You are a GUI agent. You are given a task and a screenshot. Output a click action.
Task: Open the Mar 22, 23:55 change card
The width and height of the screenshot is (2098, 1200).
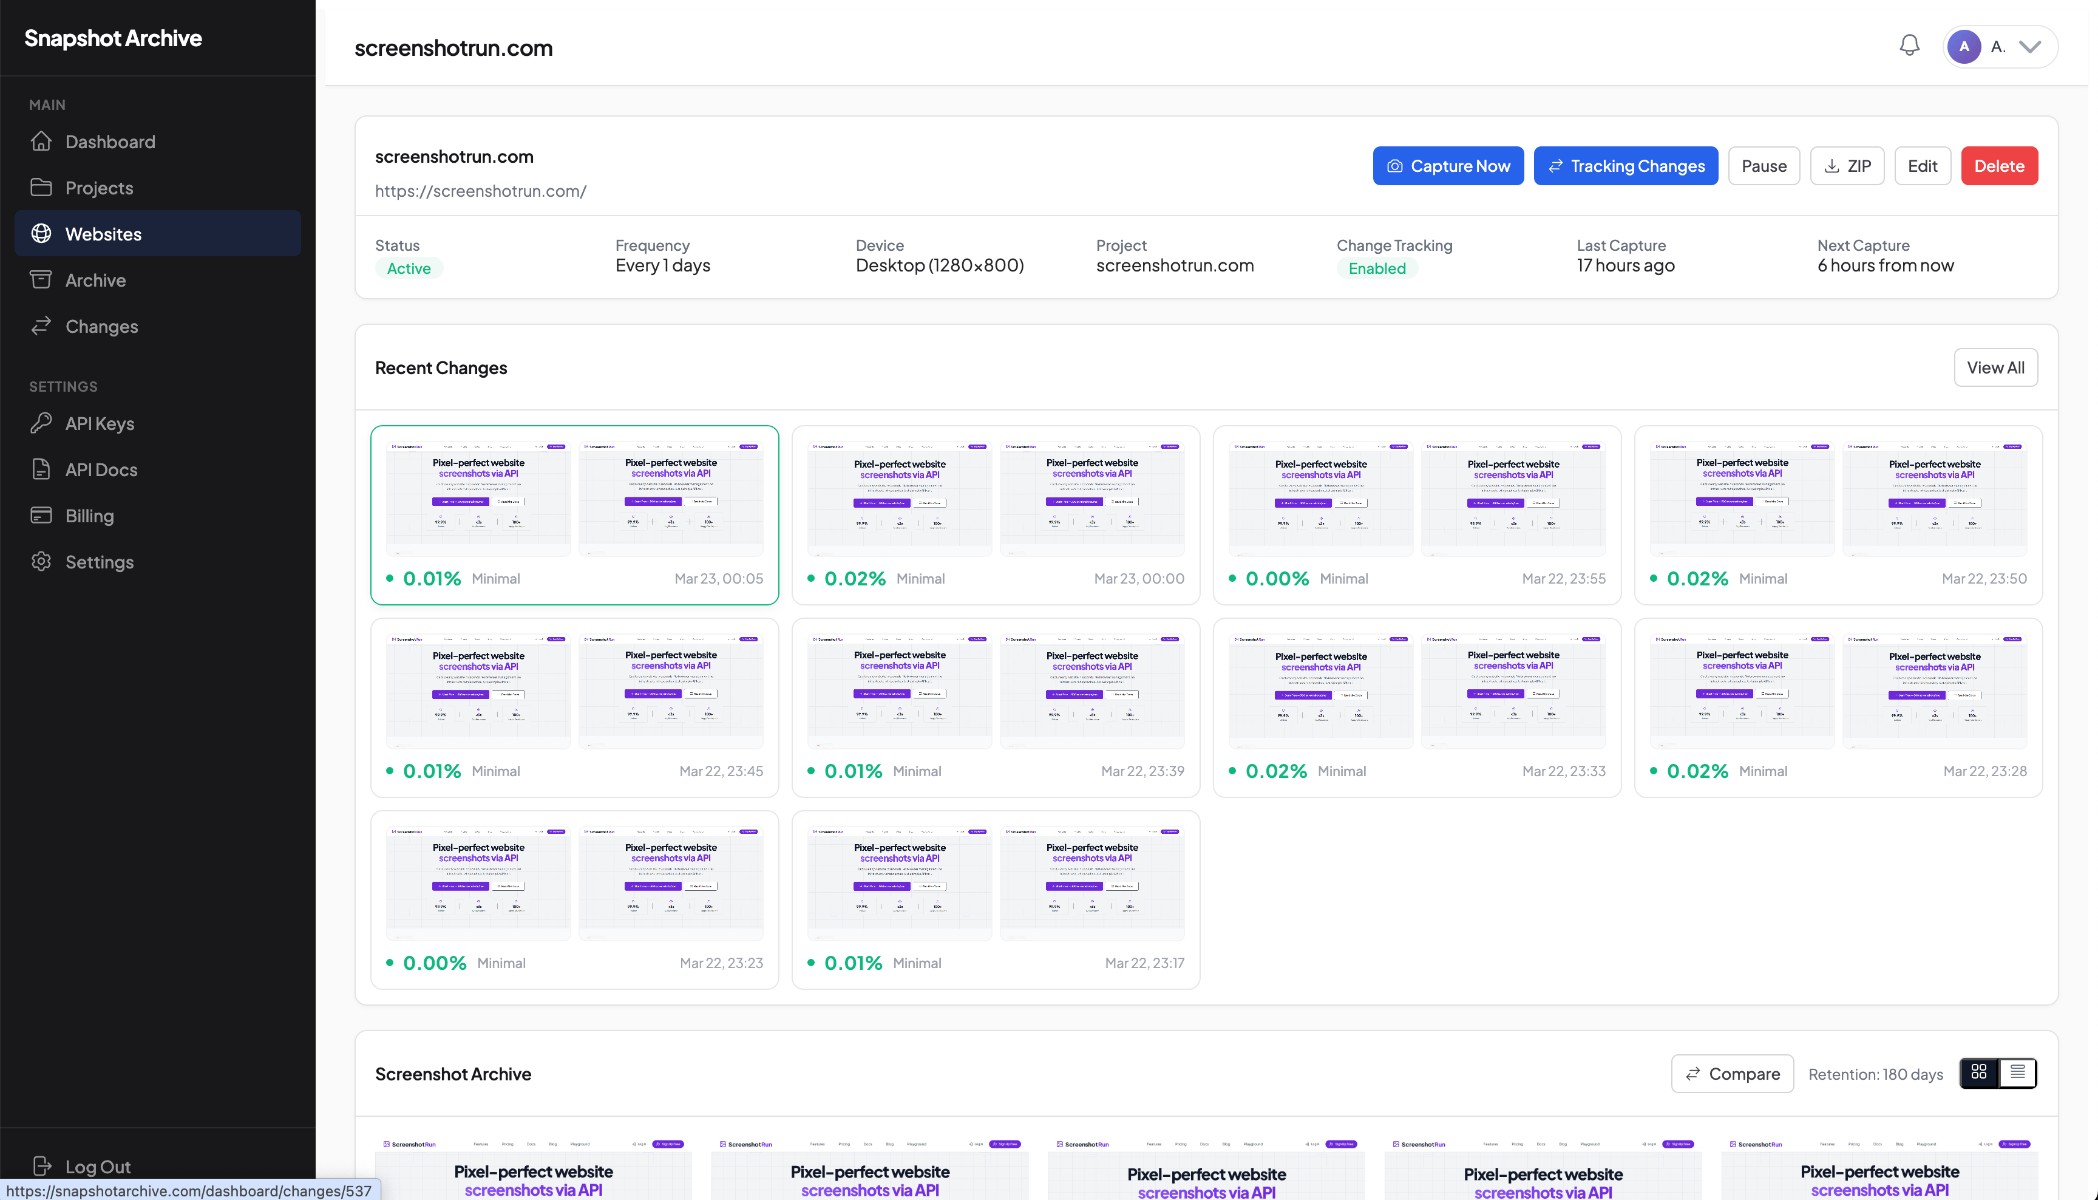pos(1417,515)
